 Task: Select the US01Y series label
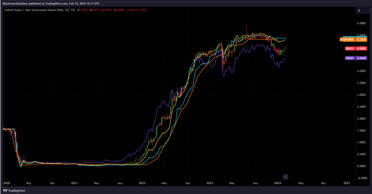pyautogui.click(x=349, y=49)
